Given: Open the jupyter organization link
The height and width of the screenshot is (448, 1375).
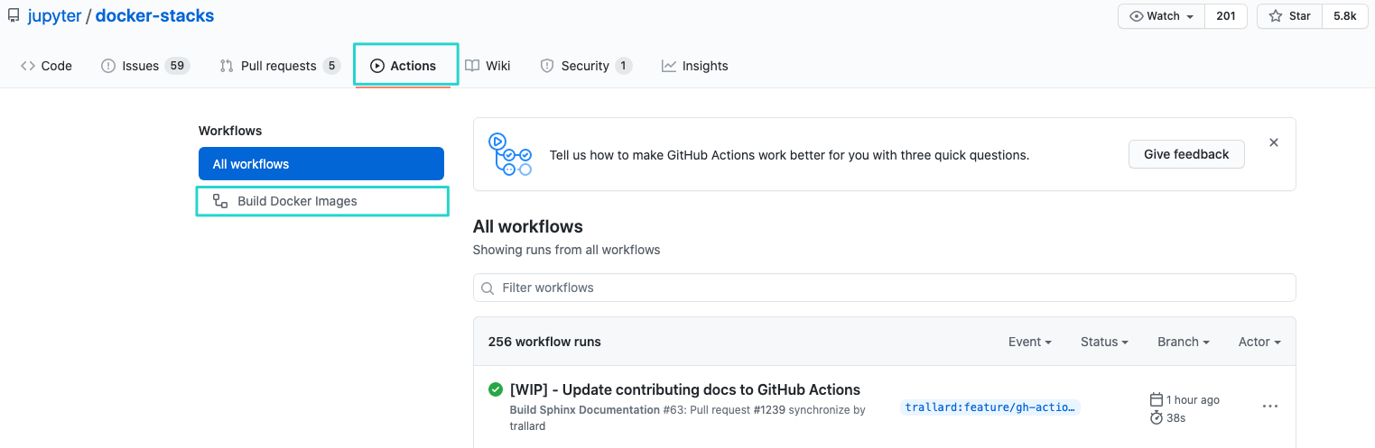Looking at the screenshot, I should [x=54, y=16].
